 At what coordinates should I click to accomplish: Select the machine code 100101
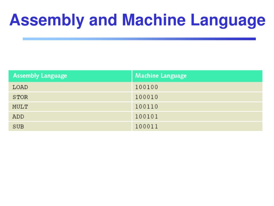tap(146, 116)
